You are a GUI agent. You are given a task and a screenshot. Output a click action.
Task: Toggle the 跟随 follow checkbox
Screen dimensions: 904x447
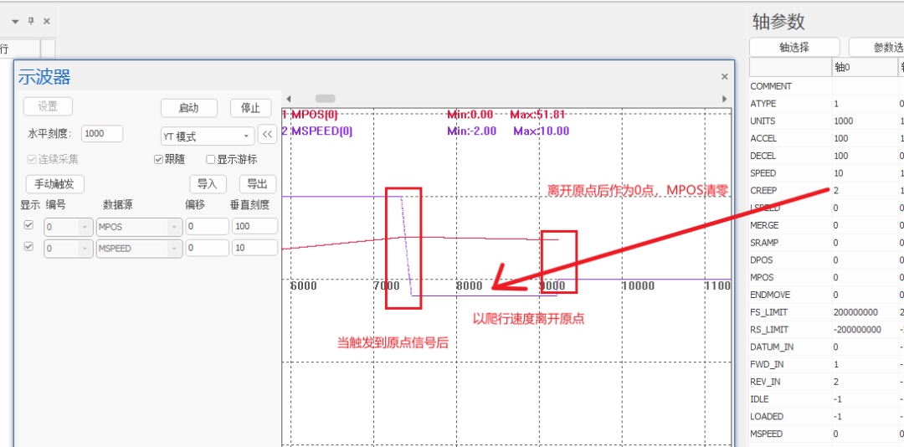(158, 159)
